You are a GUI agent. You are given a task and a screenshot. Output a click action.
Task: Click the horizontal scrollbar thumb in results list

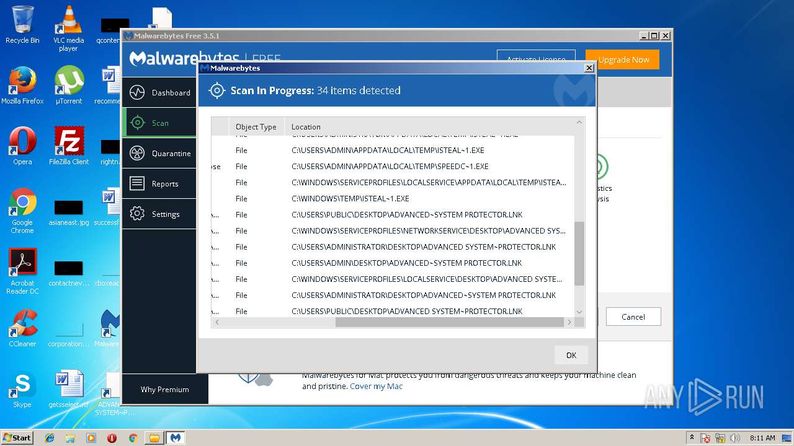point(449,322)
